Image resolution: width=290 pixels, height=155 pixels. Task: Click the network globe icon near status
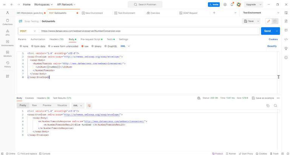click(199, 98)
